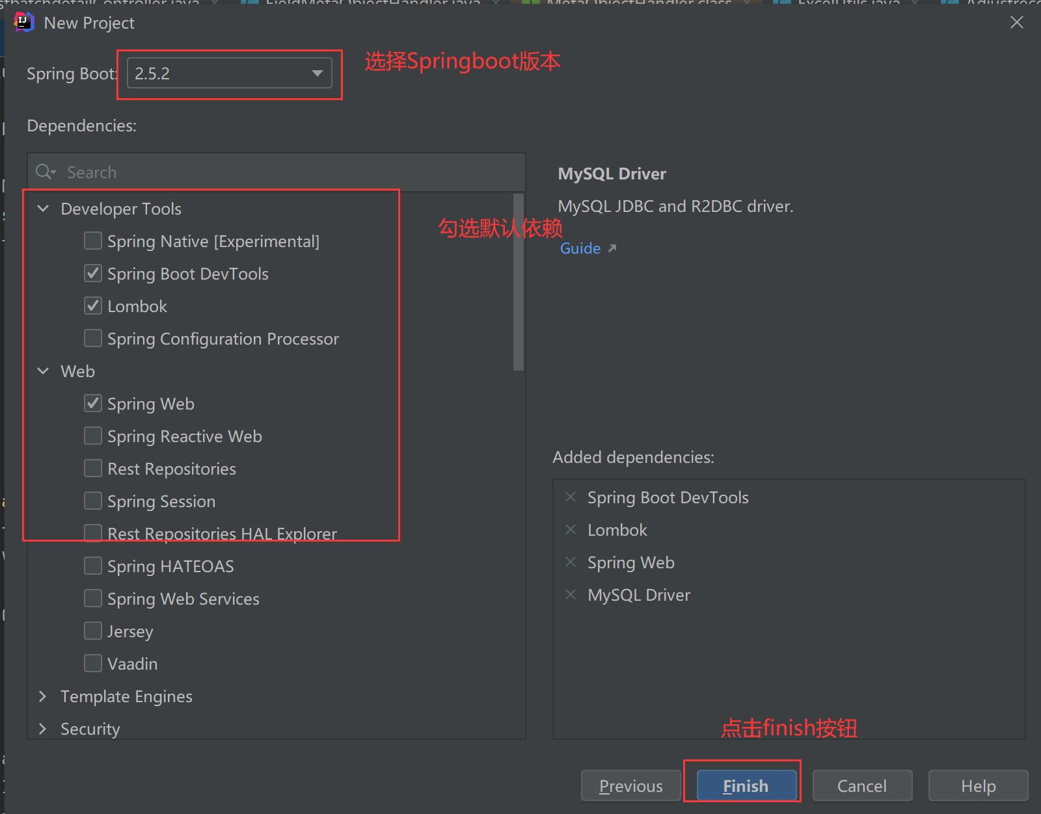The width and height of the screenshot is (1041, 814).
Task: Enable the Rest Repositories checkbox
Action: pyautogui.click(x=93, y=469)
